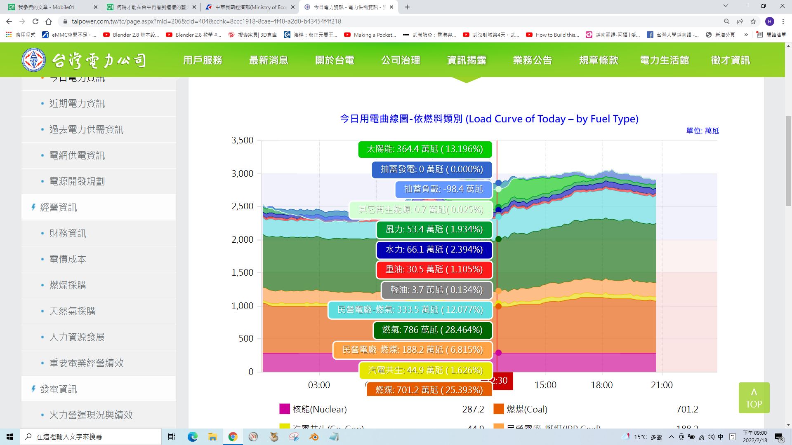This screenshot has height=445, width=792.
Task: Open 電源開發規劃 in the sidebar
Action: pyautogui.click(x=99, y=181)
